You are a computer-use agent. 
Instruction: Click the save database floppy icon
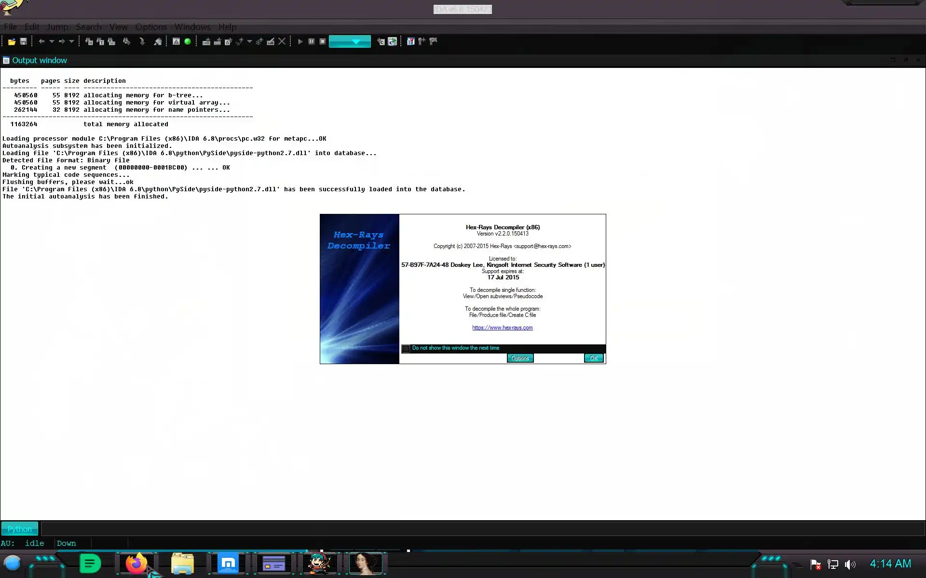click(23, 42)
